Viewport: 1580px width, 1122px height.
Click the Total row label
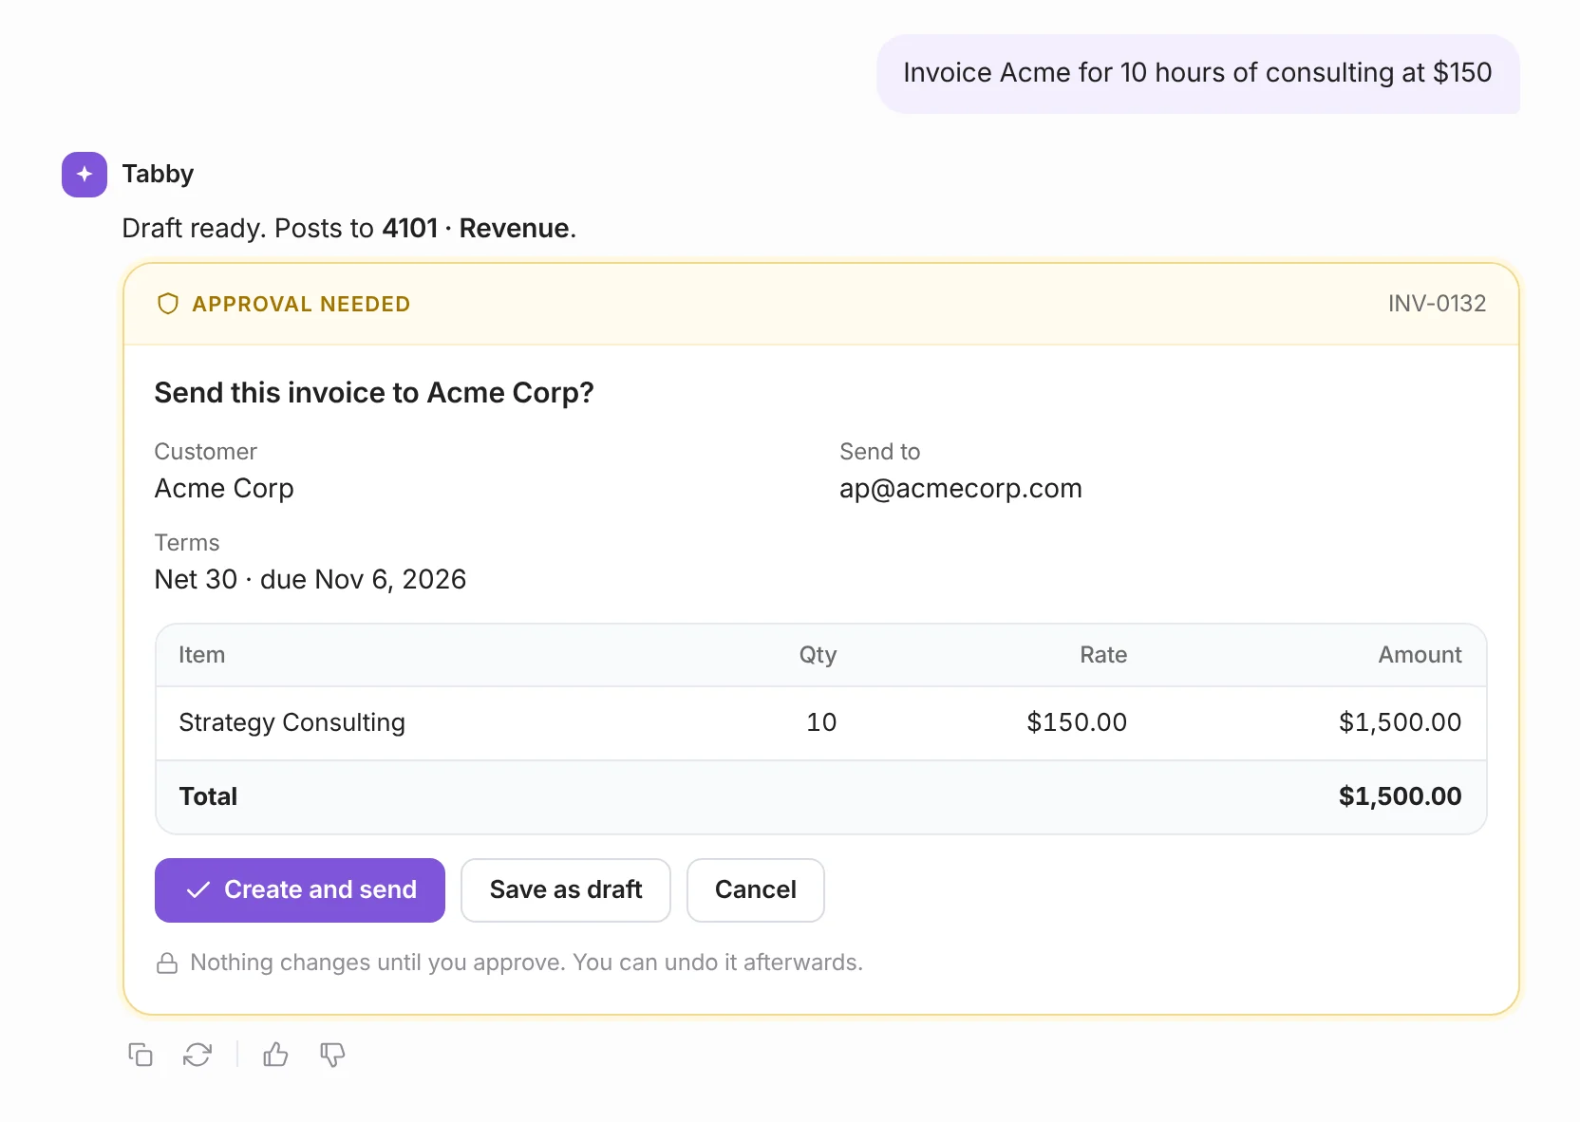coord(209,797)
